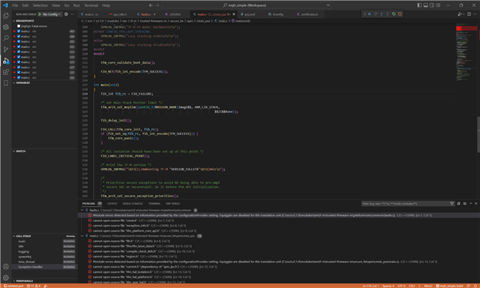Open launch.json via the gear next to No Config
Image resolution: width=480 pixels, height=288 pixels.
click(x=66, y=14)
